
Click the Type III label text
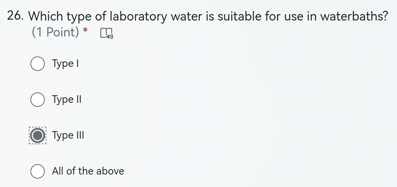[68, 135]
